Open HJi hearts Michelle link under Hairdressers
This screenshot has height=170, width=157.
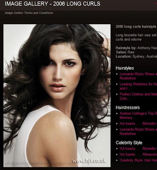(138, 124)
